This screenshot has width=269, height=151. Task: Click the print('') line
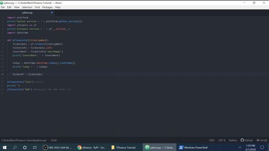[13, 86]
